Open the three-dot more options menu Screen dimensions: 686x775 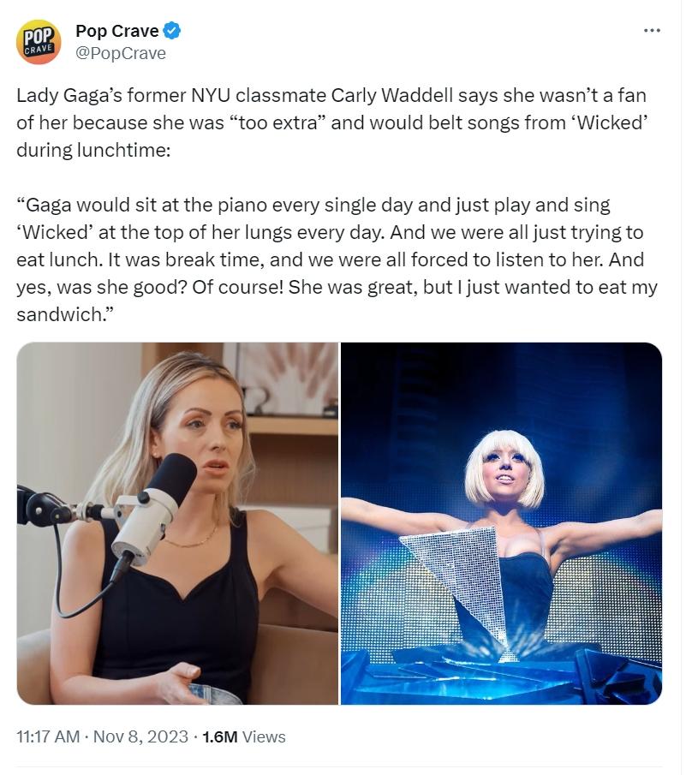tap(652, 31)
